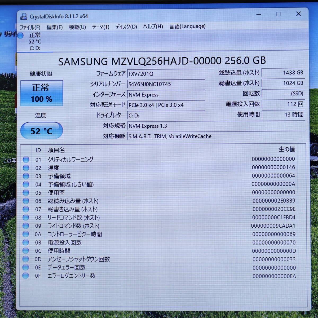Click the firmware field FXV7201Q
This screenshot has height=318, width=318.
[x=166, y=74]
